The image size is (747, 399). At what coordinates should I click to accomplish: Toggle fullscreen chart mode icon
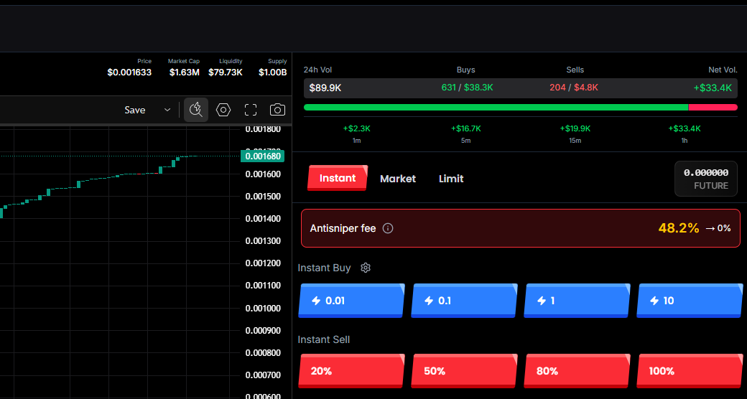[251, 110]
